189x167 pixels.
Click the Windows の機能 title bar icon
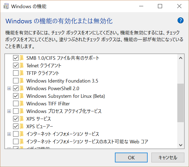(6, 6)
